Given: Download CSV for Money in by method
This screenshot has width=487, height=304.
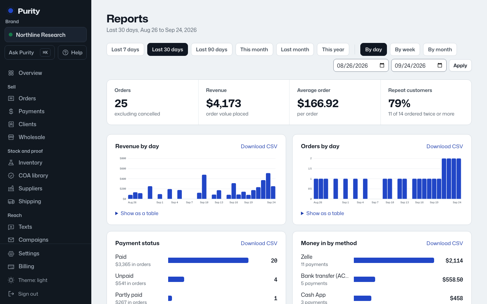Looking at the screenshot, I should [x=445, y=243].
